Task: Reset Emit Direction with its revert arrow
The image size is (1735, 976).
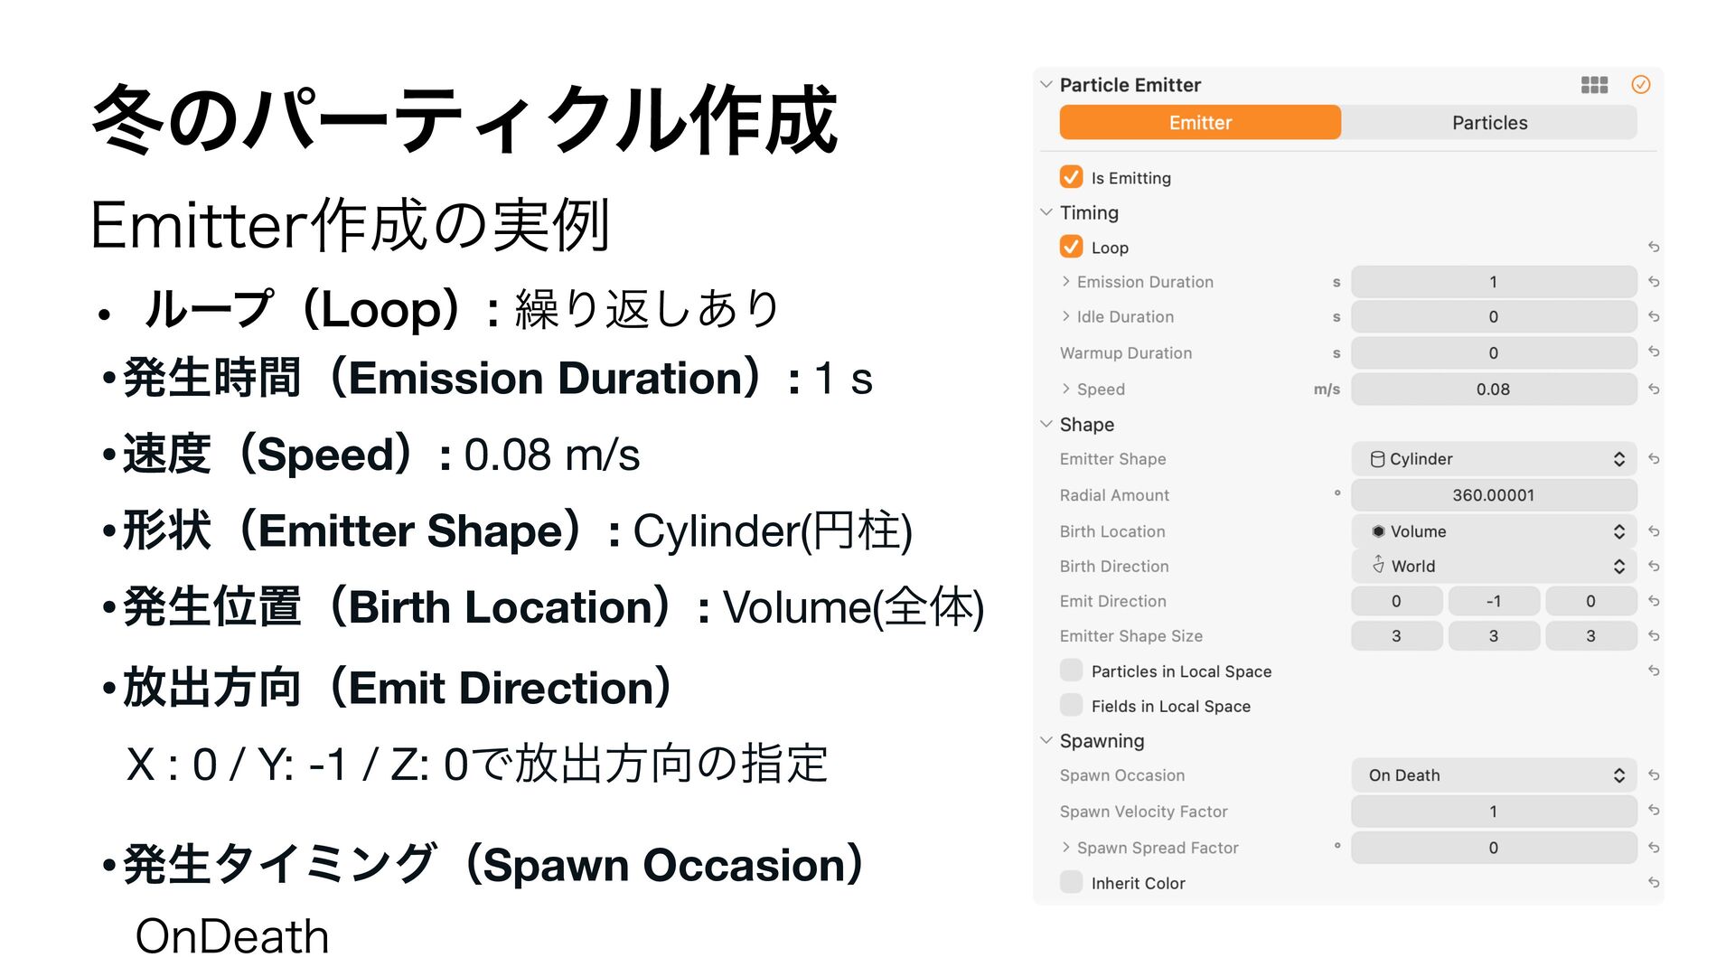Action: click(x=1654, y=601)
